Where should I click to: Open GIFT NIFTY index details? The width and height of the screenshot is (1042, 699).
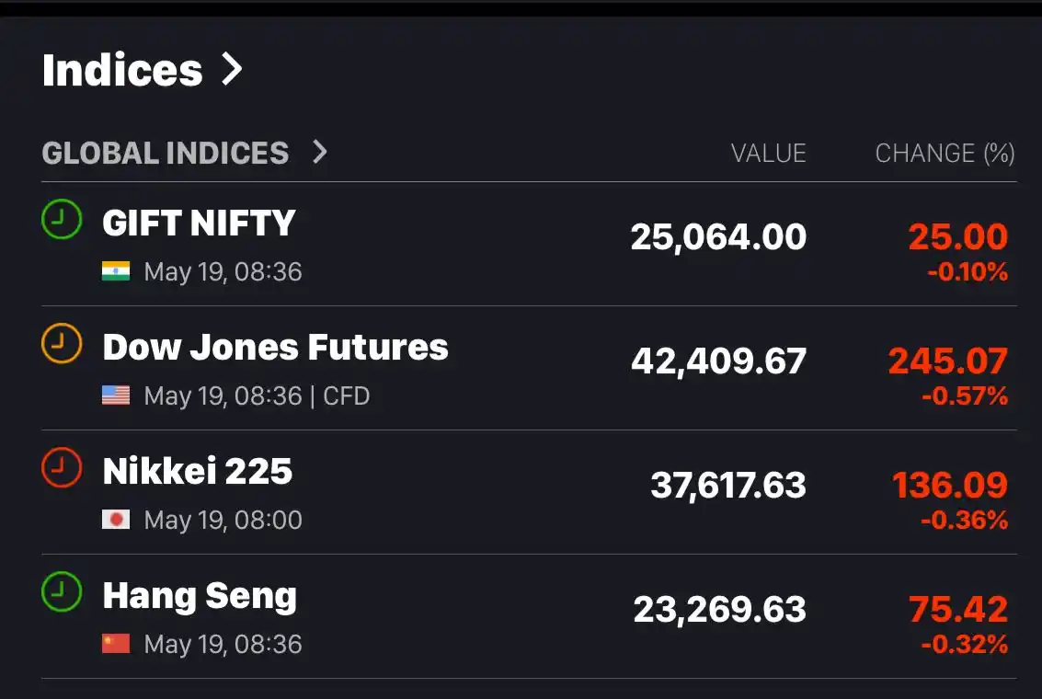tap(529, 244)
